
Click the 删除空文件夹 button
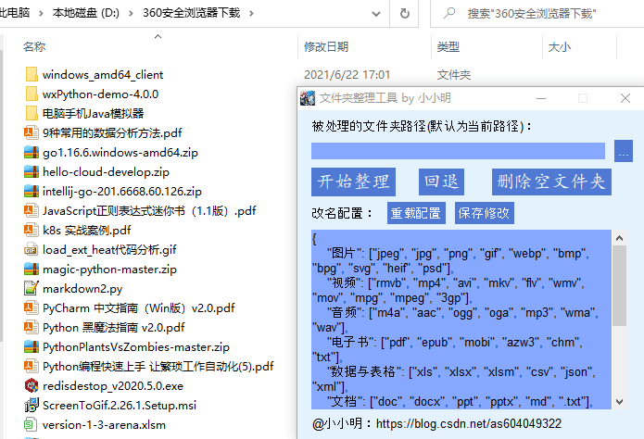pos(551,182)
